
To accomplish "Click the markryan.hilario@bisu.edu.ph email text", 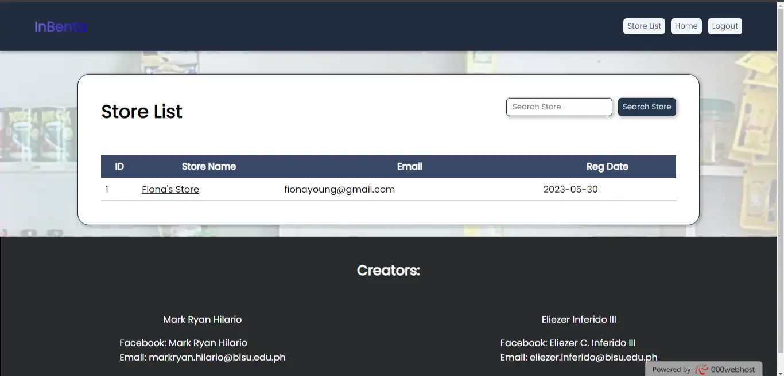I will [x=217, y=358].
